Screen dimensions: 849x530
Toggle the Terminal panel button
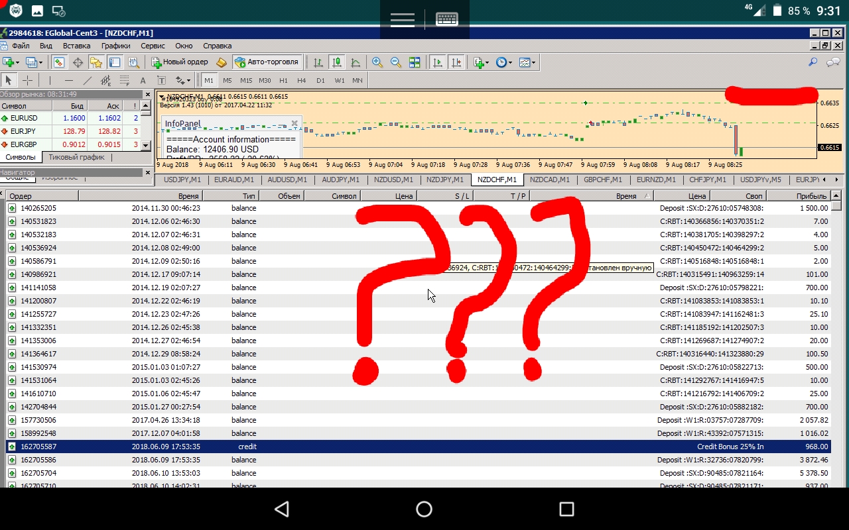tap(115, 62)
